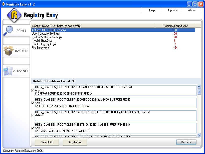The height and width of the screenshot is (154, 205).
Task: Click the calculator Advance icon
Action: (x=8, y=71)
